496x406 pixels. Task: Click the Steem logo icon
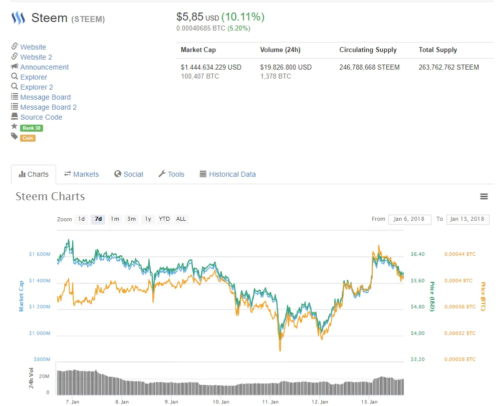click(x=18, y=18)
